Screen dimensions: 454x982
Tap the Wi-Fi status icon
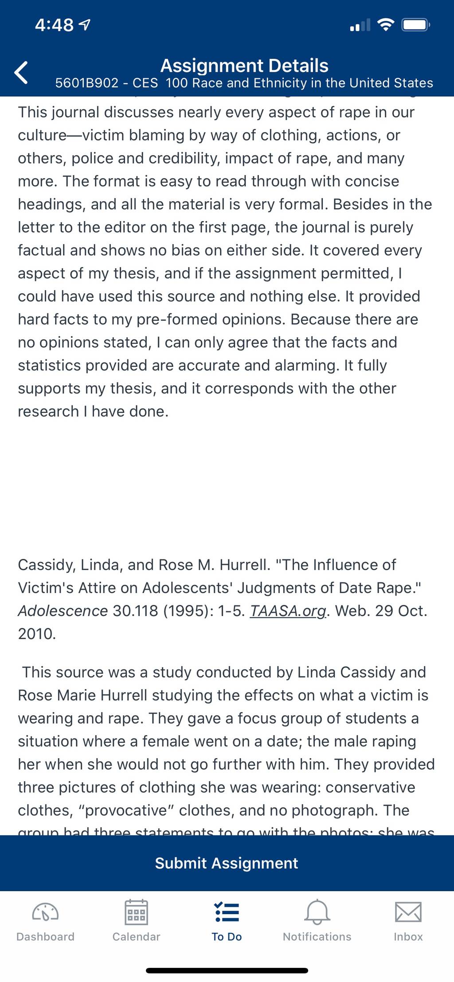point(386,25)
